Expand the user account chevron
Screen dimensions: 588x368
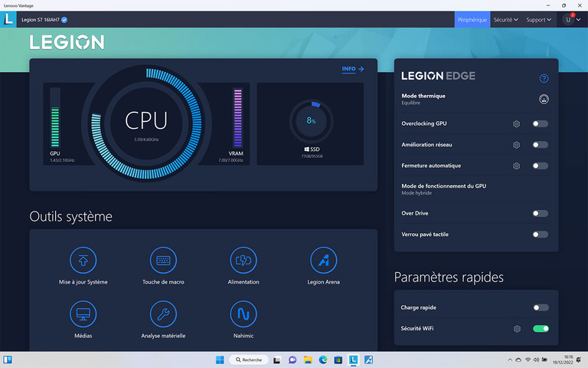579,20
